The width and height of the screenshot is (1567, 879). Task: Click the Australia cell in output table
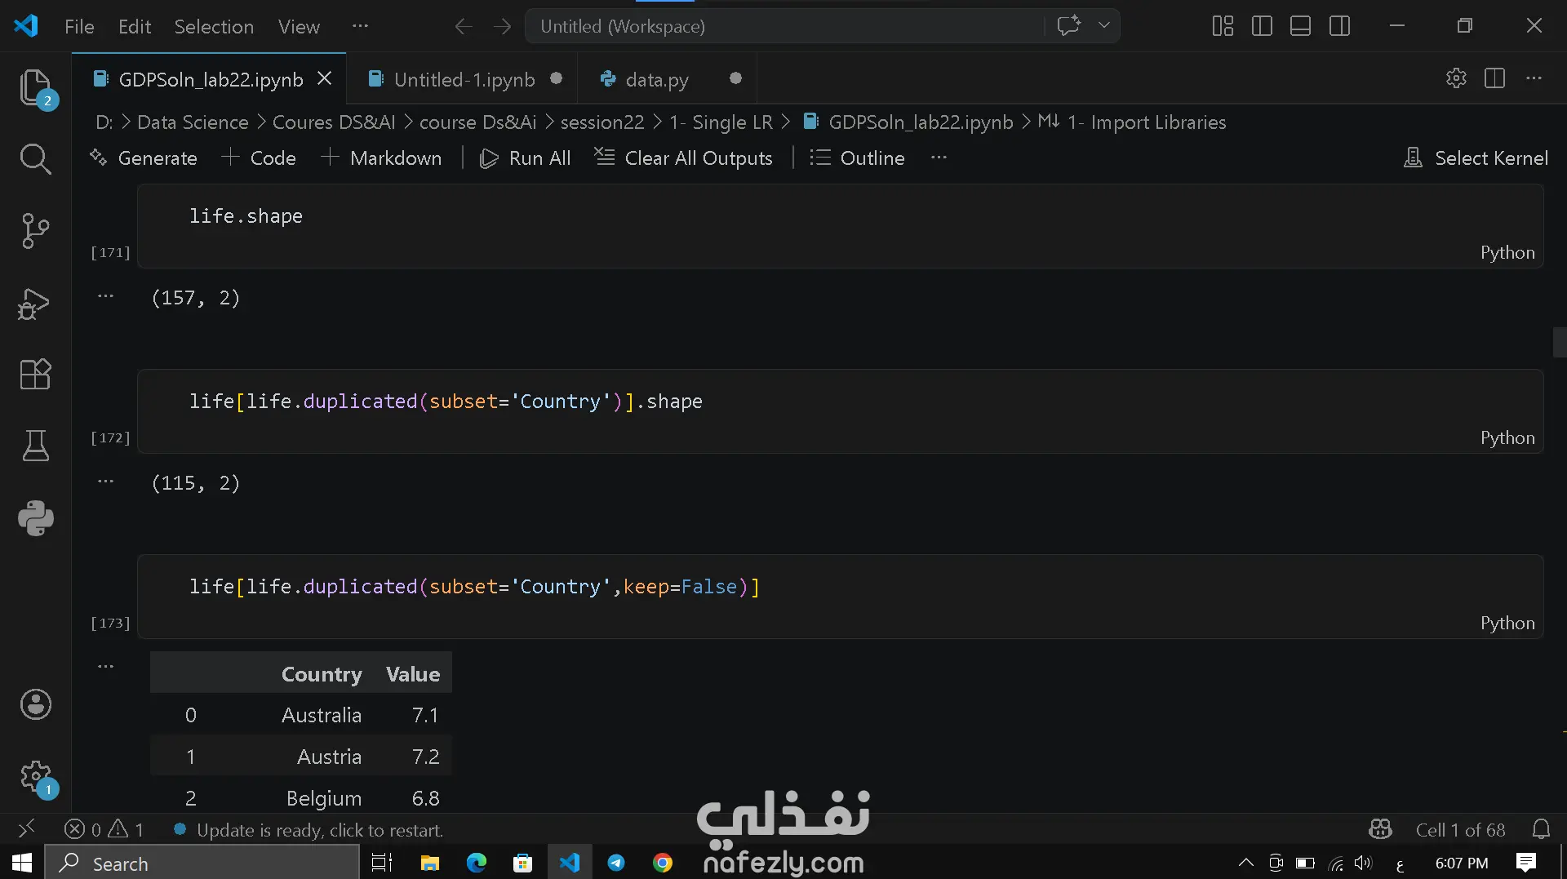(321, 715)
